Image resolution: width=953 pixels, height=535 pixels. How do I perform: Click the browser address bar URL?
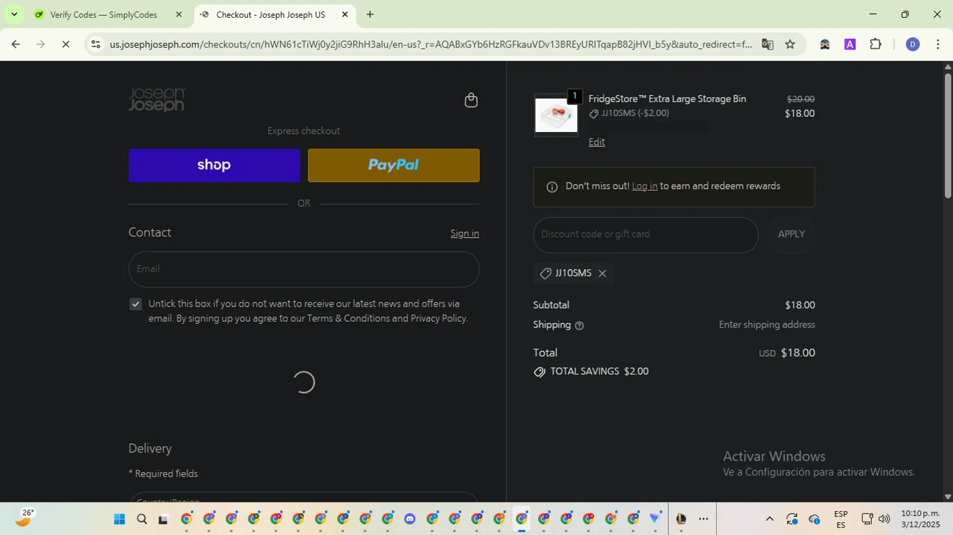430,44
